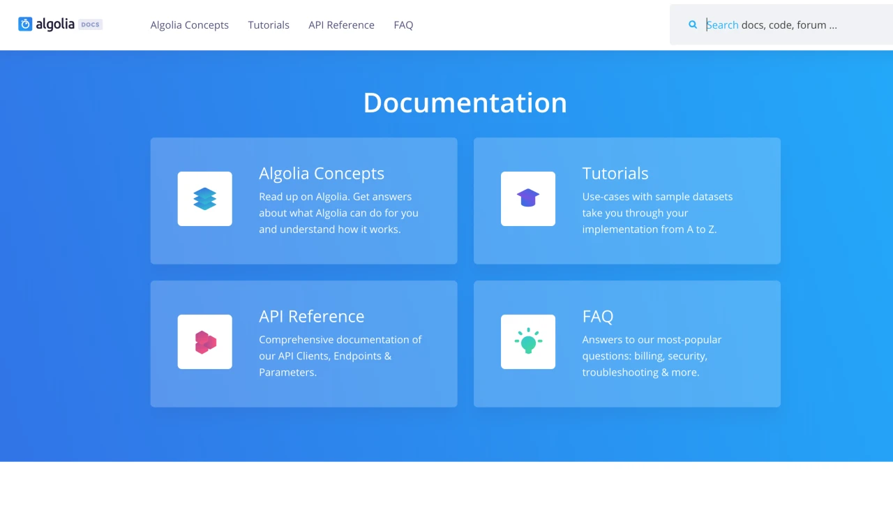Click the API Reference pink cubes icon

click(x=205, y=342)
